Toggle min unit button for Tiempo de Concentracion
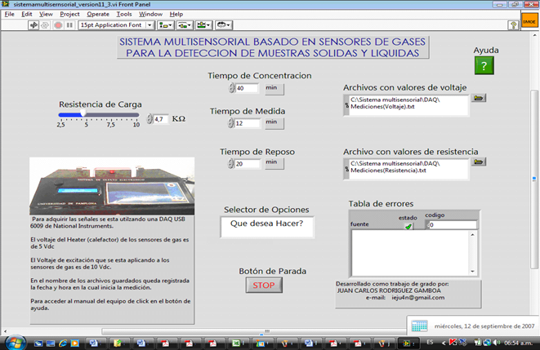The width and height of the screenshot is (540, 350). point(272,87)
